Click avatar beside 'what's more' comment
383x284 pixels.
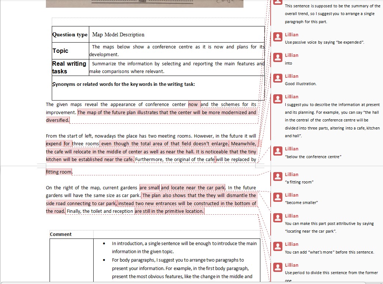[x=278, y=247]
